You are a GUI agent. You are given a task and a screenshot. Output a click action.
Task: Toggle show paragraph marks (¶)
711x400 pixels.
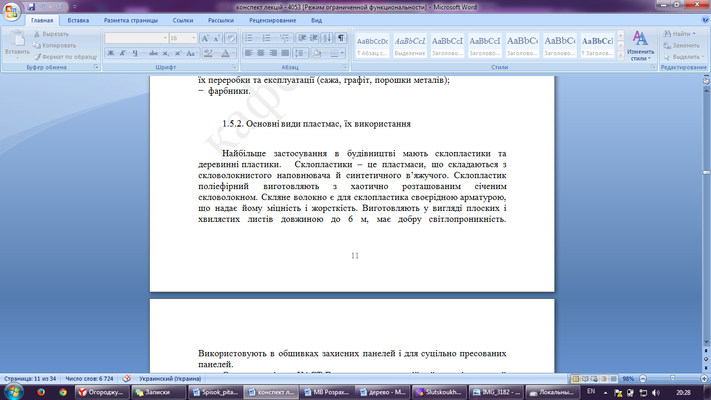pyautogui.click(x=341, y=38)
